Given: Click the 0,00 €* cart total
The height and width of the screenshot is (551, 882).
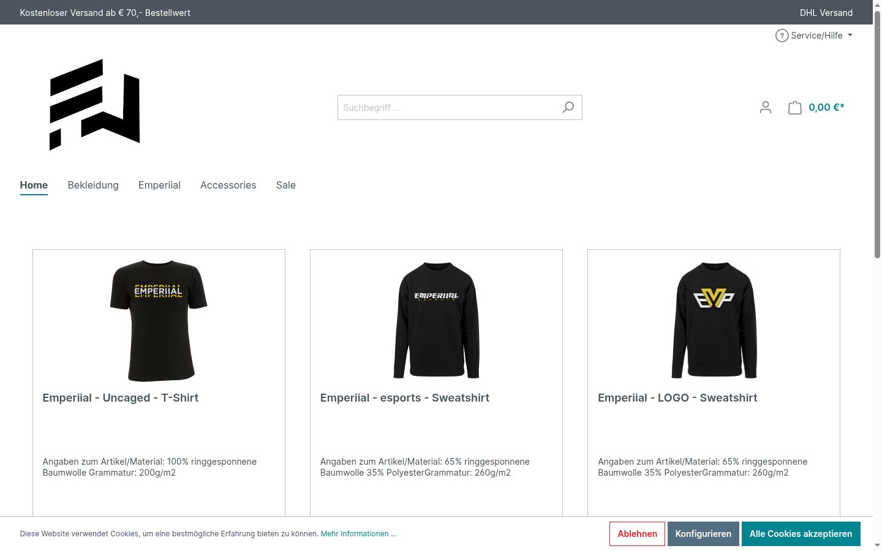Looking at the screenshot, I should point(826,107).
